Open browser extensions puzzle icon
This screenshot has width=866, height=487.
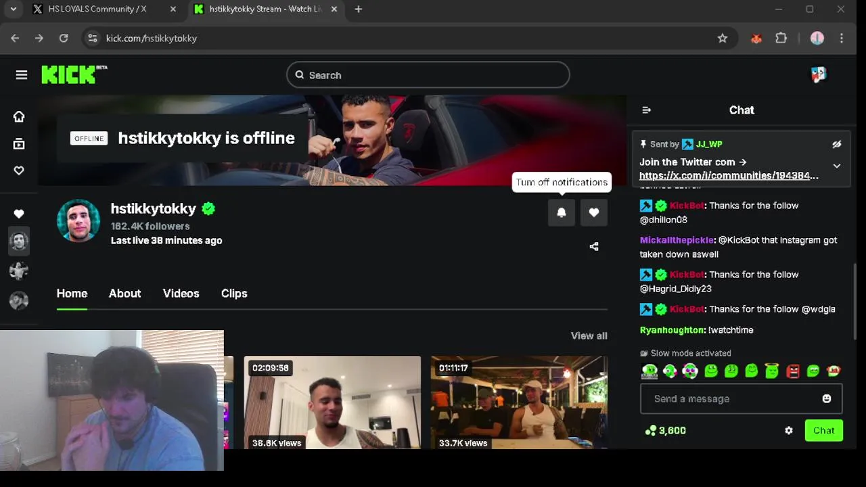(781, 39)
